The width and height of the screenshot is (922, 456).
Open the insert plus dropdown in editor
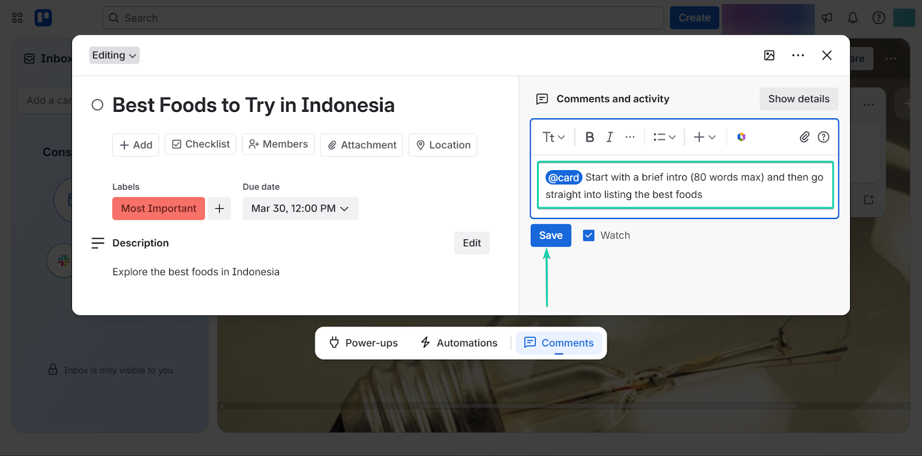(x=704, y=137)
